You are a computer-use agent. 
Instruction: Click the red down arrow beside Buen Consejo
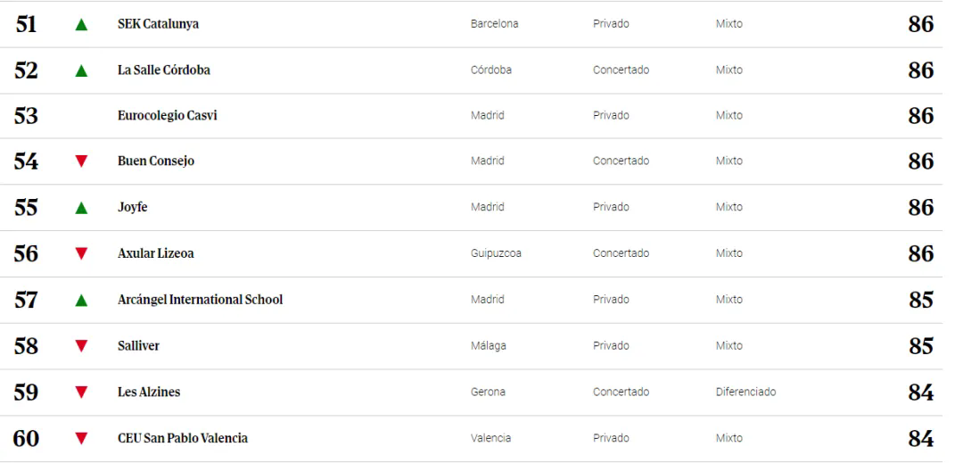(81, 161)
